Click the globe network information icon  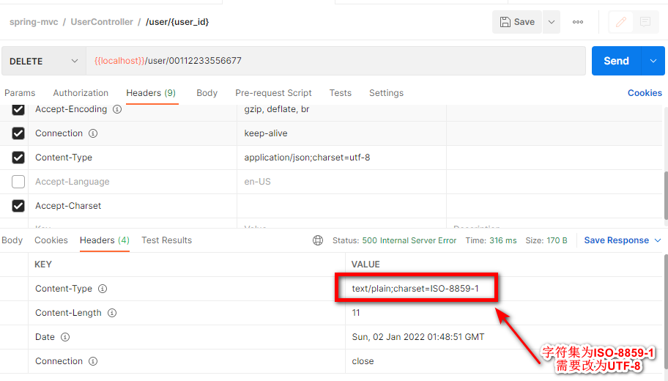click(x=318, y=240)
